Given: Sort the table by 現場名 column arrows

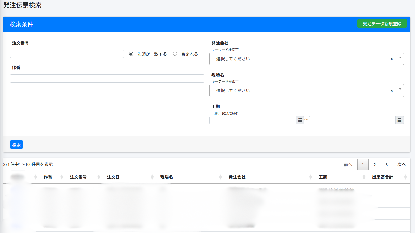Looking at the screenshot, I should pos(220,177).
